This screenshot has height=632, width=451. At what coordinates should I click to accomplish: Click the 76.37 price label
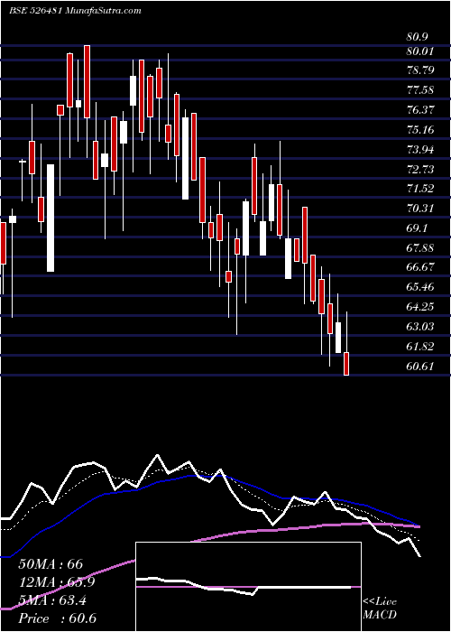point(420,109)
